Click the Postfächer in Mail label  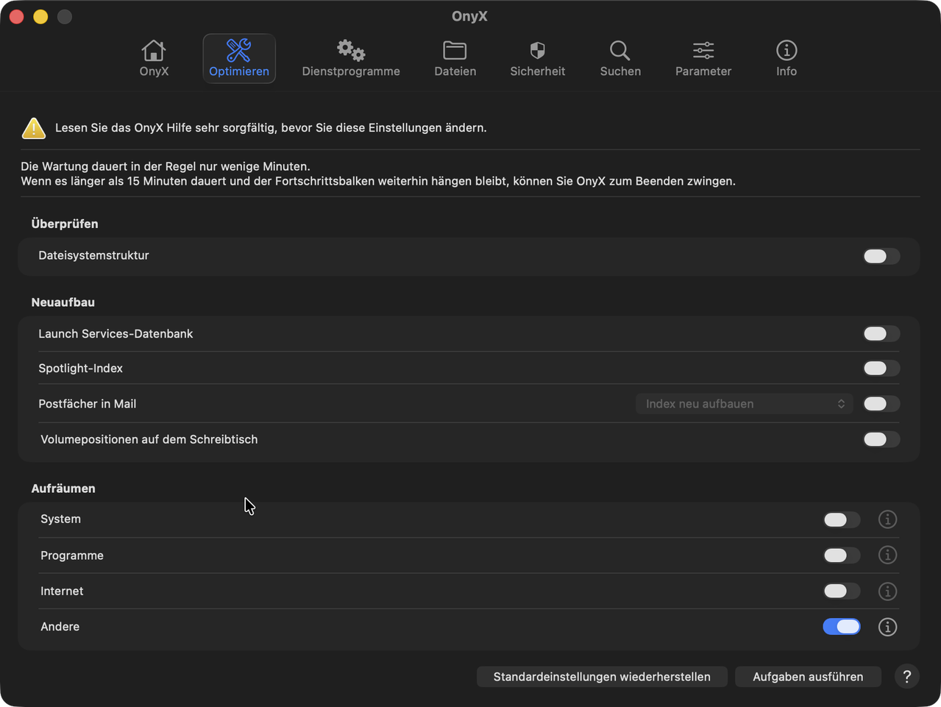pyautogui.click(x=87, y=404)
